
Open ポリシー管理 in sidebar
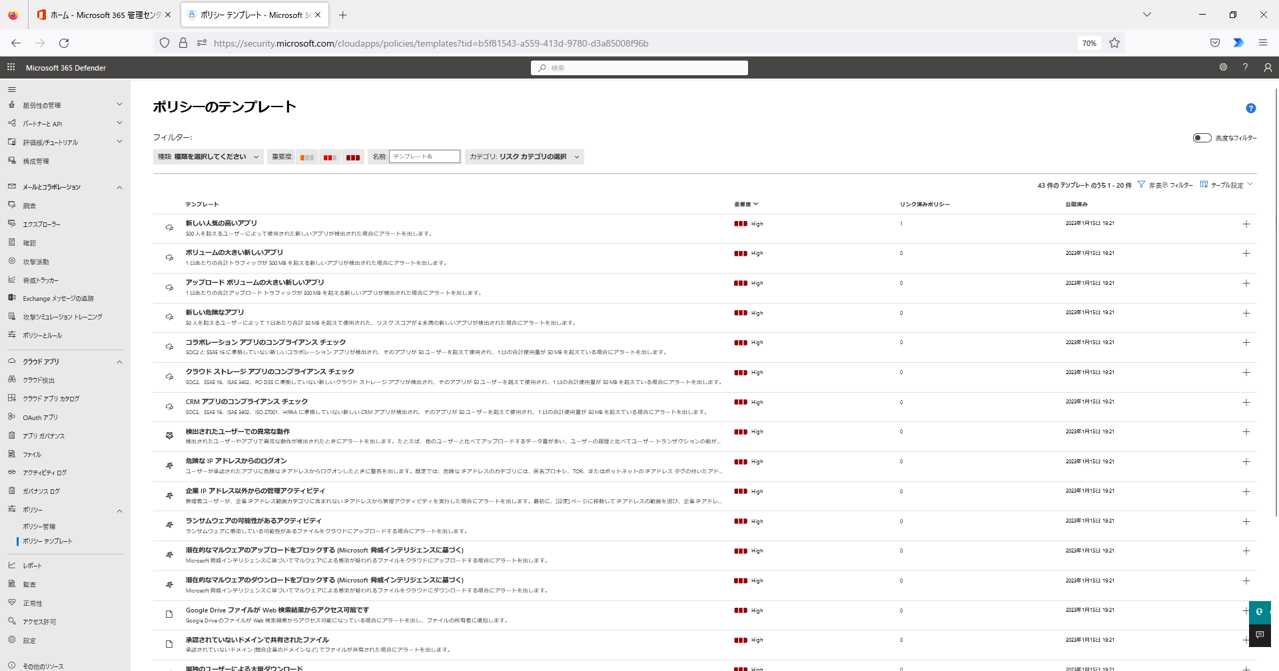(x=39, y=527)
